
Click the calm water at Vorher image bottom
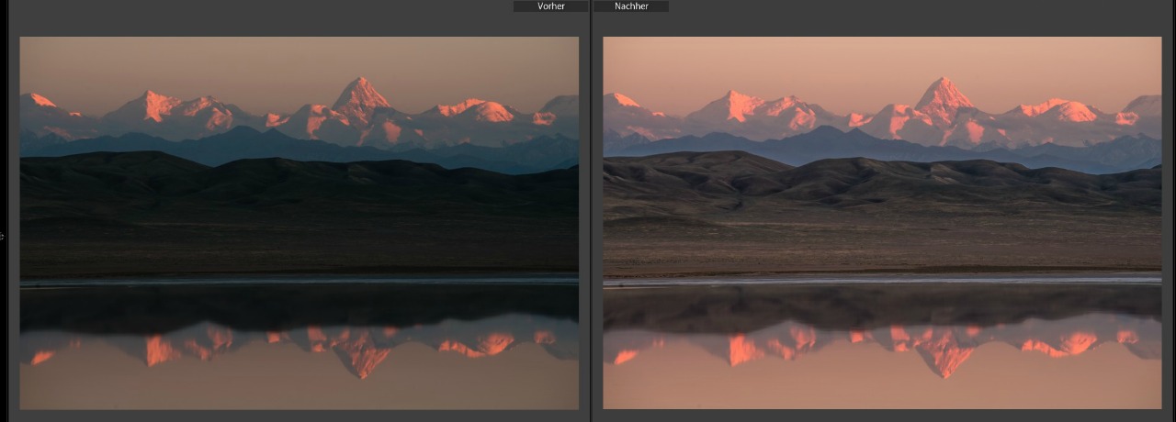click(x=276, y=390)
